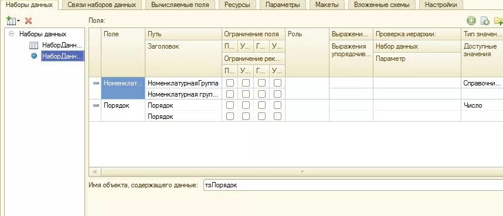Click the add folder icon at far right
Image resolution: width=503 pixels, height=216 pixels.
coord(498,21)
